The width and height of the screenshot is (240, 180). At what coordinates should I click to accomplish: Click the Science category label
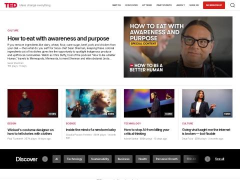point(71,123)
